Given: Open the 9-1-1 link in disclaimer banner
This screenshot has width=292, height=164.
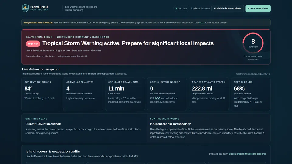Looking at the screenshot, I should (202, 23).
